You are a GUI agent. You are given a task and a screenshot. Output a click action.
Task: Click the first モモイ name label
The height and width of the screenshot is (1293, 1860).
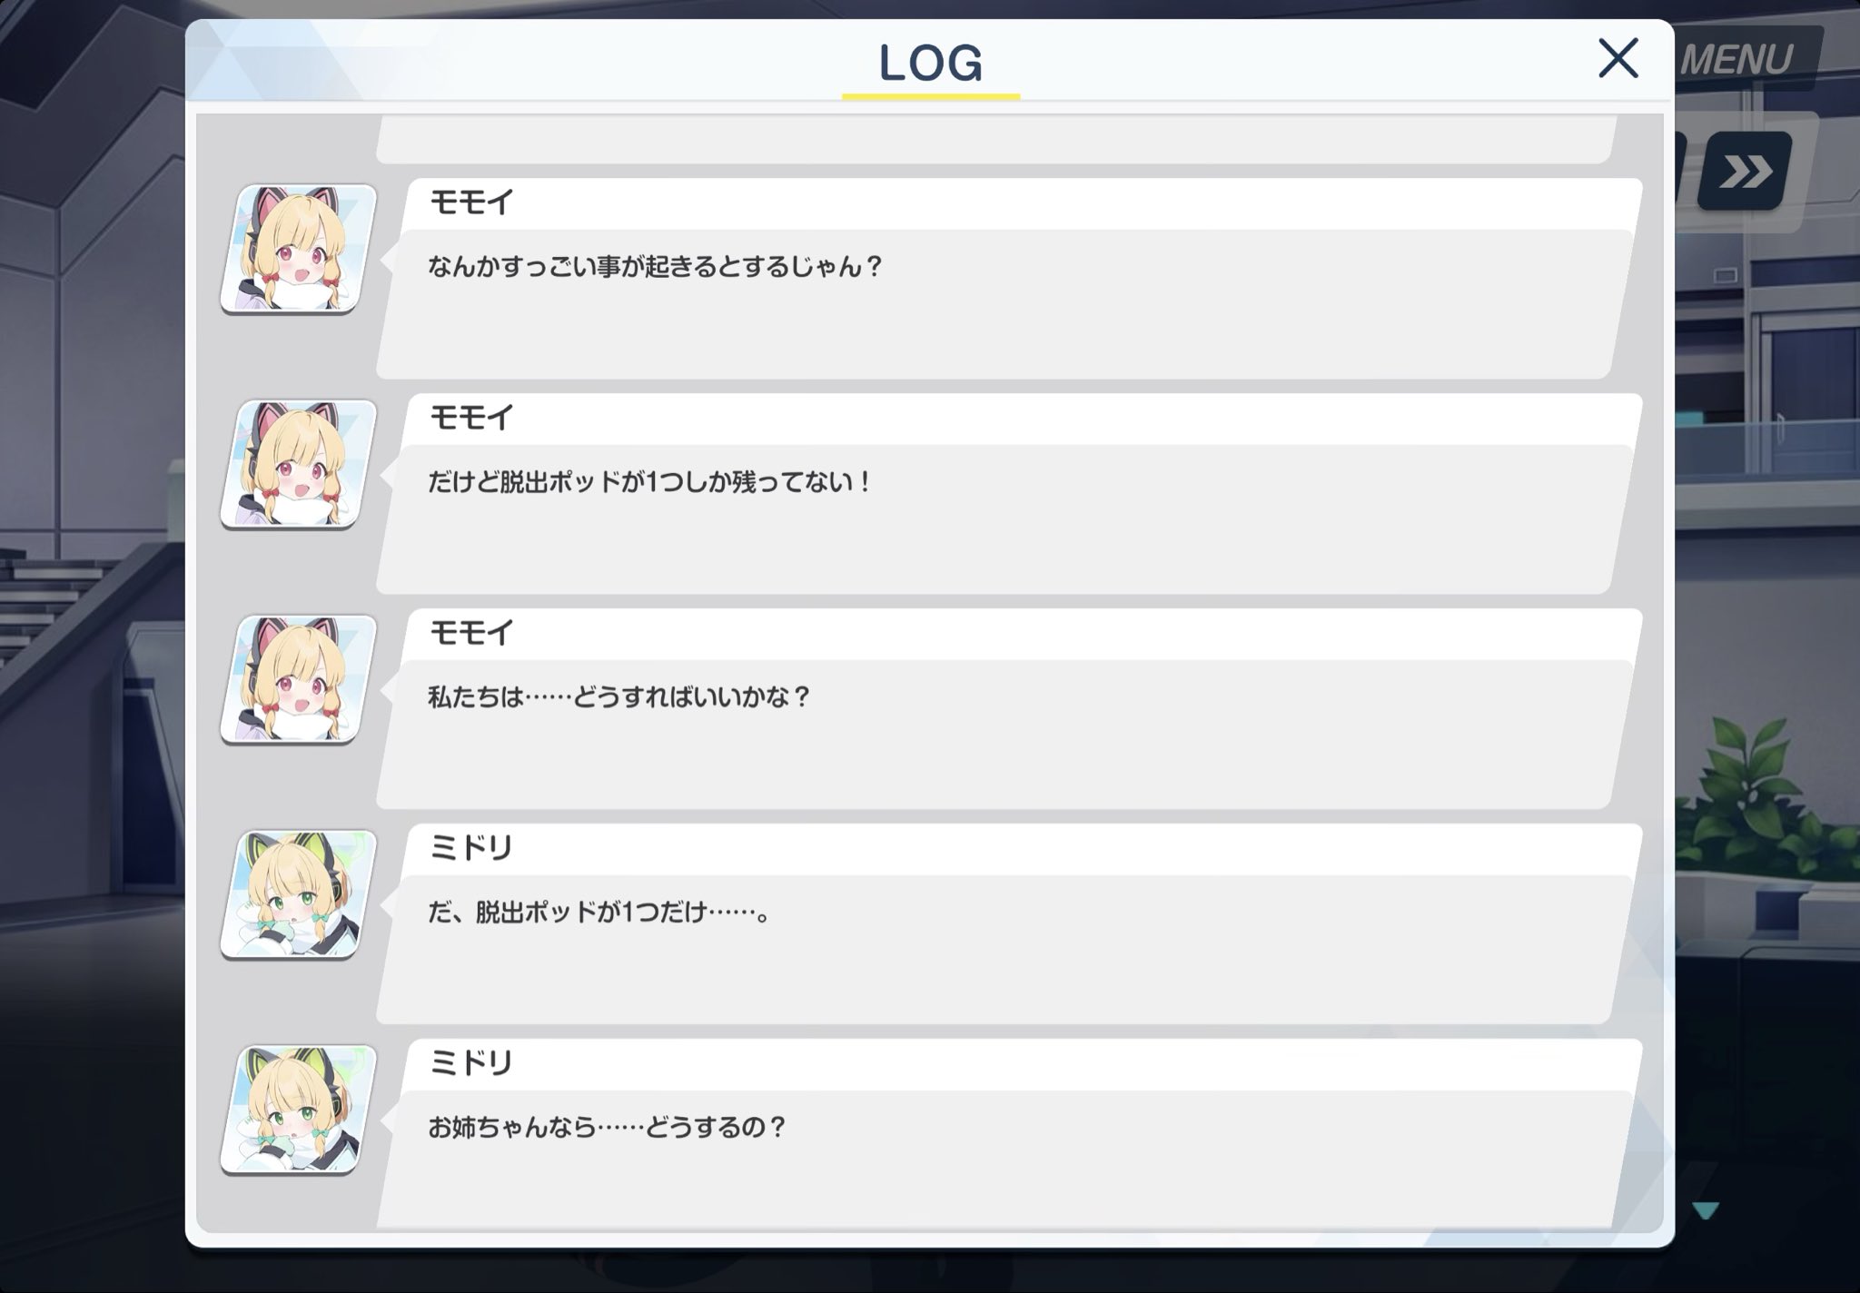[471, 202]
